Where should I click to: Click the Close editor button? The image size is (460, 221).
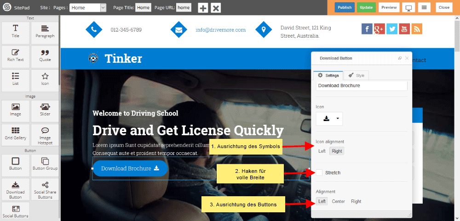[x=444, y=8]
